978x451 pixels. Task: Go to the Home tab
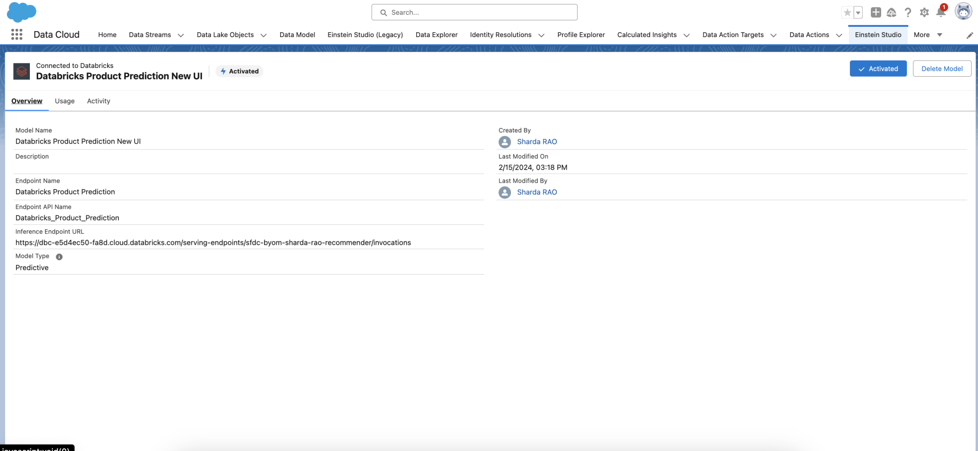pyautogui.click(x=107, y=35)
